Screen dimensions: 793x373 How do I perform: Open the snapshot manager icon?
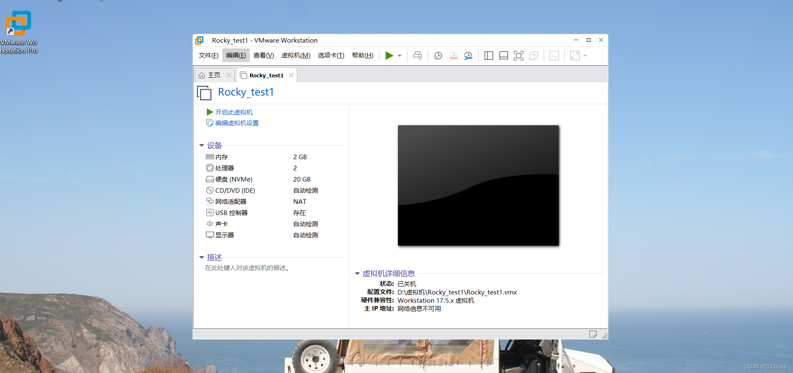[x=468, y=55]
